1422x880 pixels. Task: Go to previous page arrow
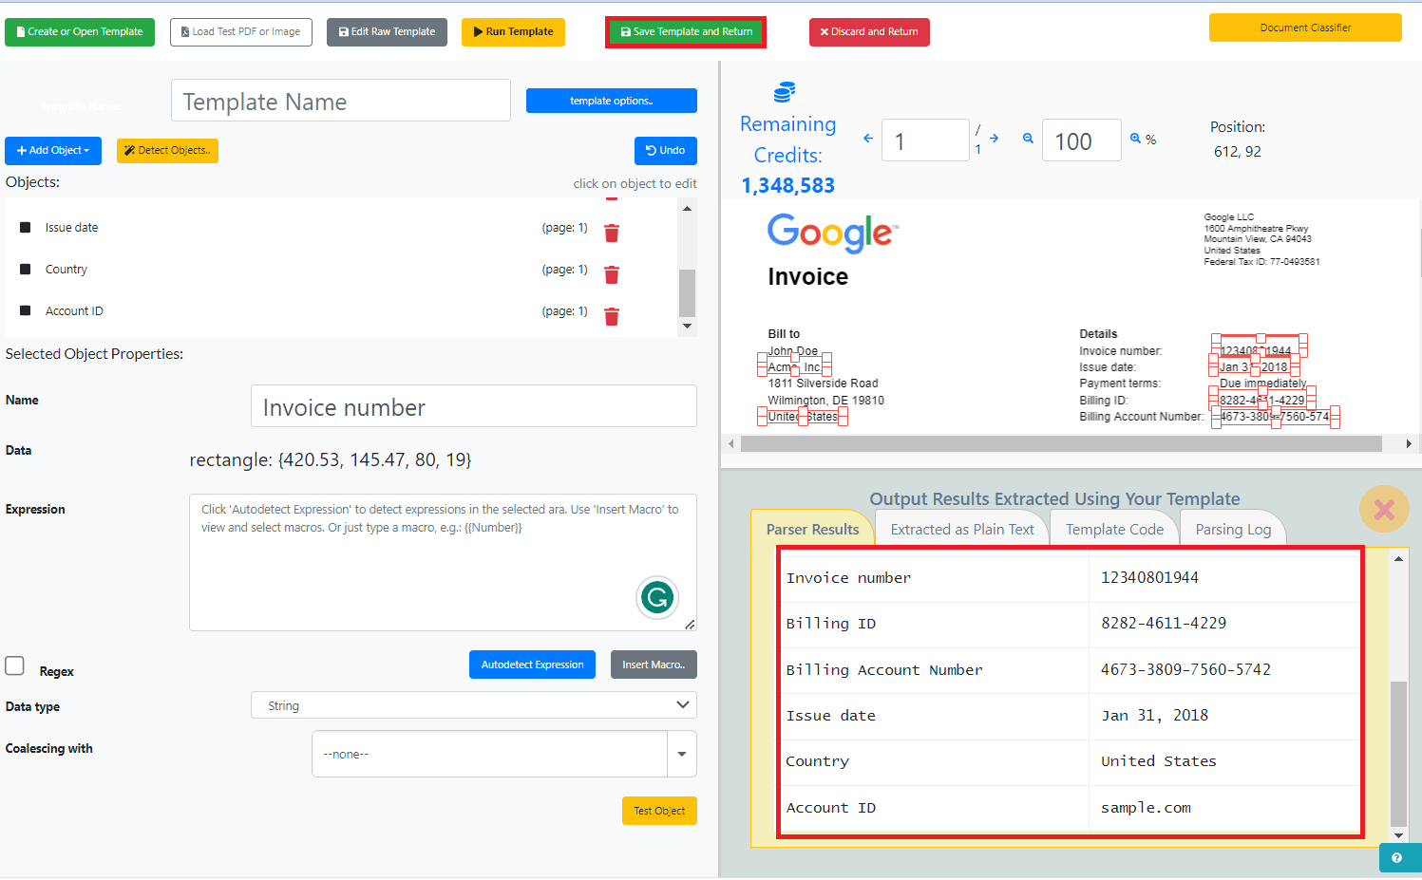867,139
